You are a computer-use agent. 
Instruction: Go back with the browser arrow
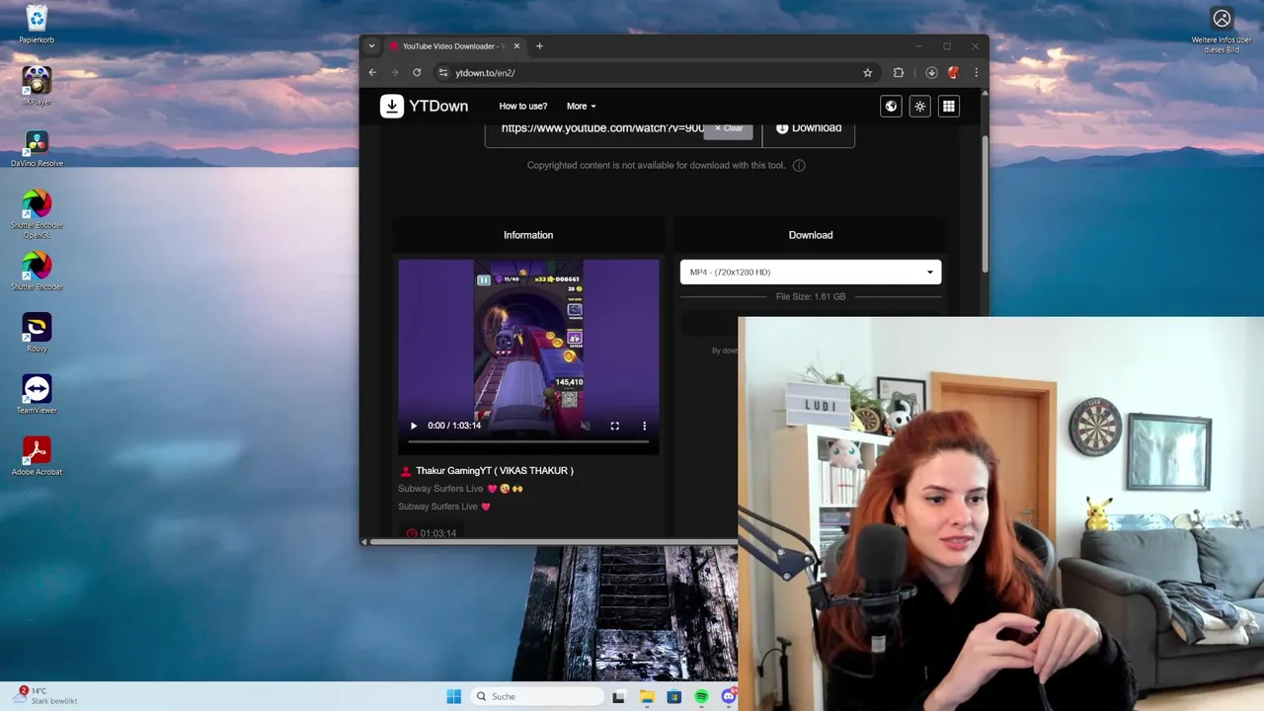pos(372,72)
